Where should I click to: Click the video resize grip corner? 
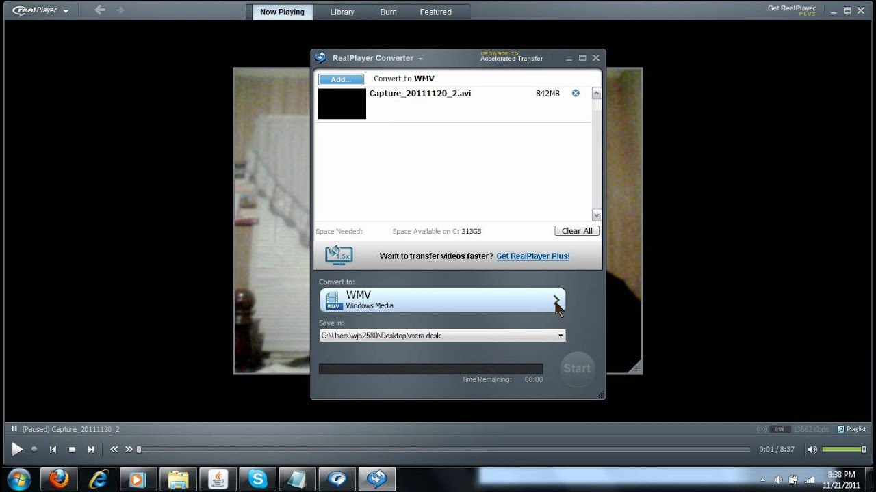click(x=636, y=368)
